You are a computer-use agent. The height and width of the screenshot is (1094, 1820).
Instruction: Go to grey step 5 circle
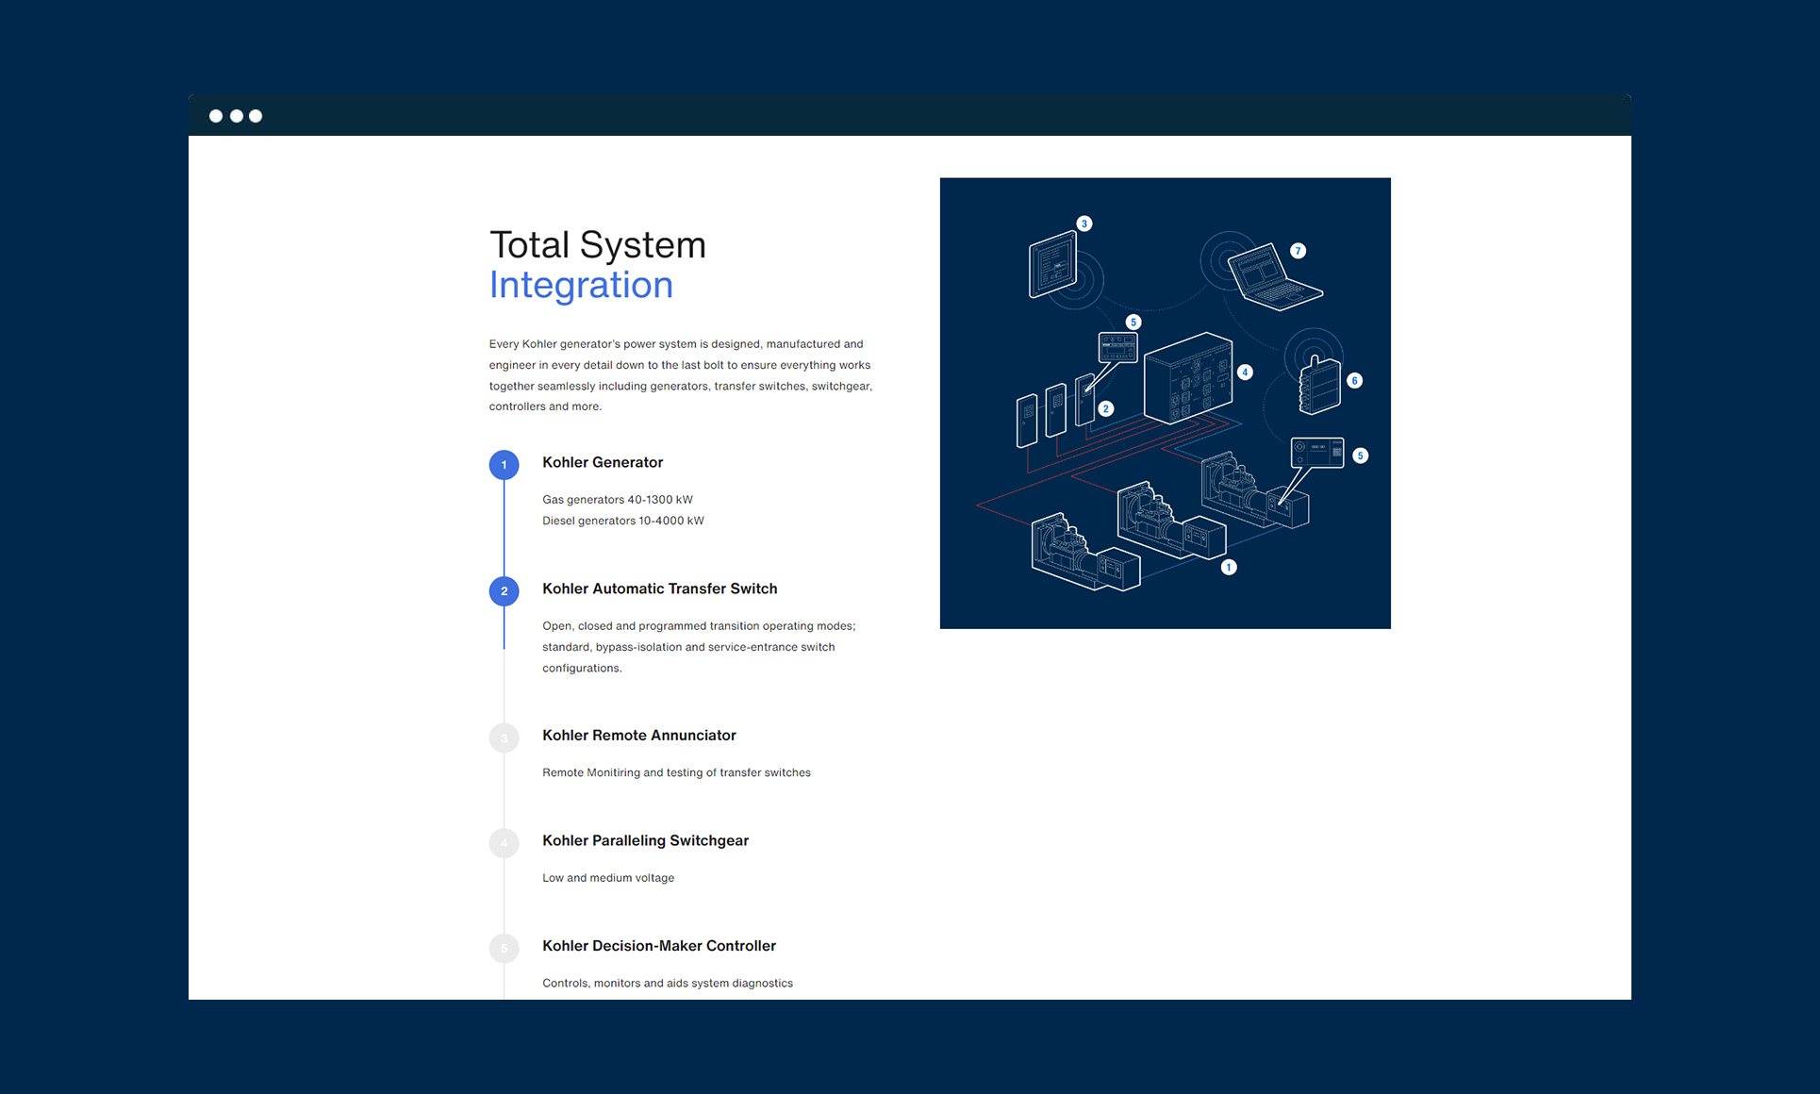coord(504,948)
